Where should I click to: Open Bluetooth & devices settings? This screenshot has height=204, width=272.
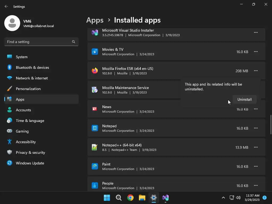(x=41, y=67)
